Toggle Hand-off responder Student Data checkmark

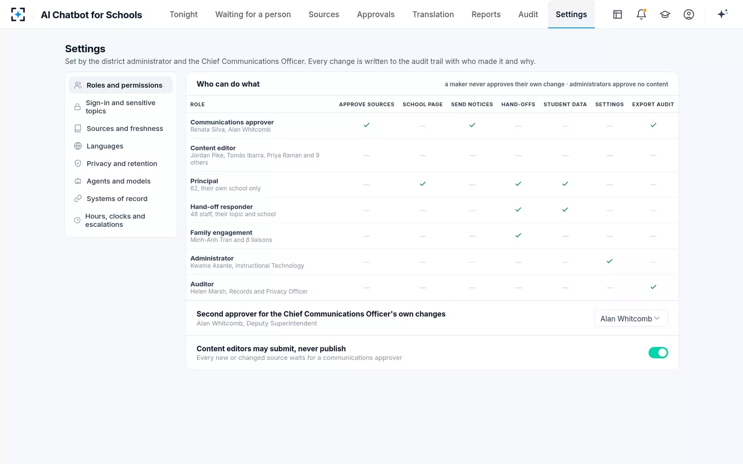[x=565, y=210]
